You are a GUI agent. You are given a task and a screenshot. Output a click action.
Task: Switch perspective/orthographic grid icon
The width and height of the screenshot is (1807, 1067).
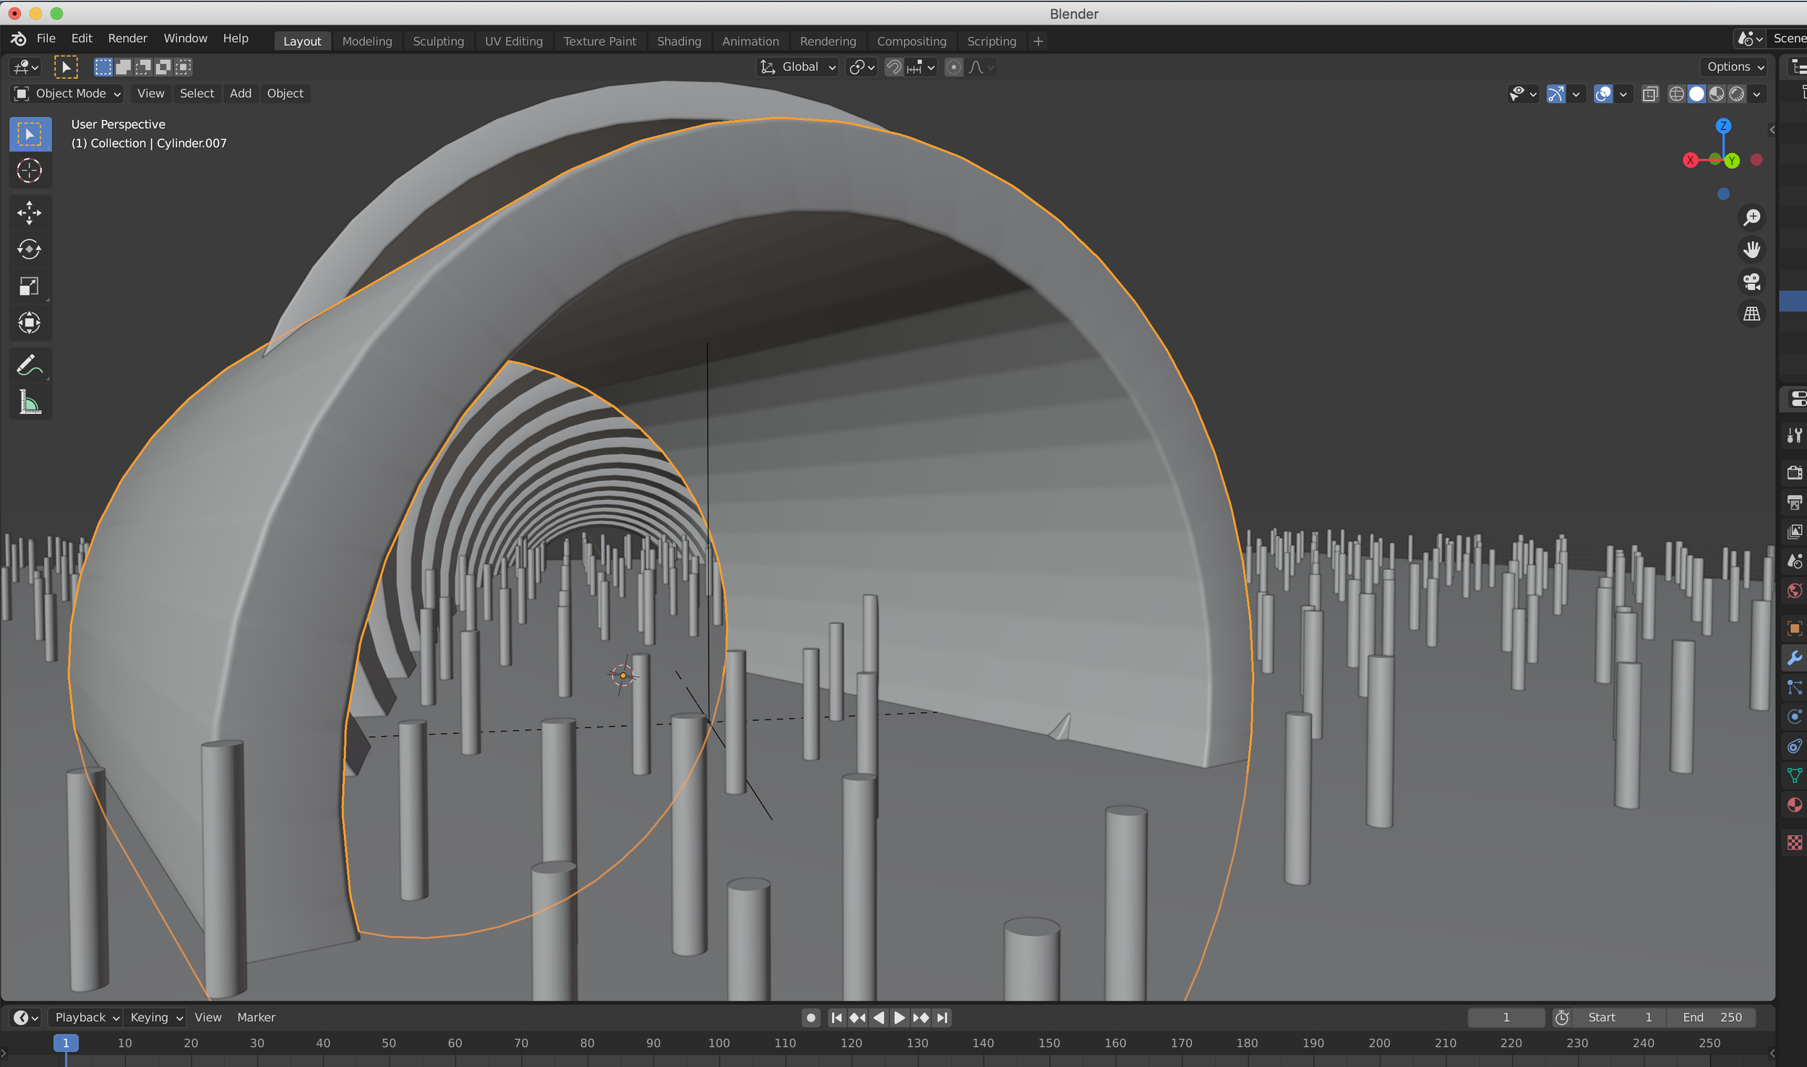pos(1751,314)
